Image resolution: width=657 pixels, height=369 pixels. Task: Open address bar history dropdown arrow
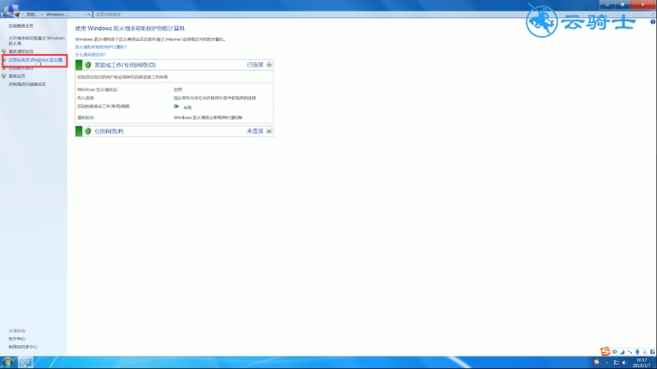(85, 14)
